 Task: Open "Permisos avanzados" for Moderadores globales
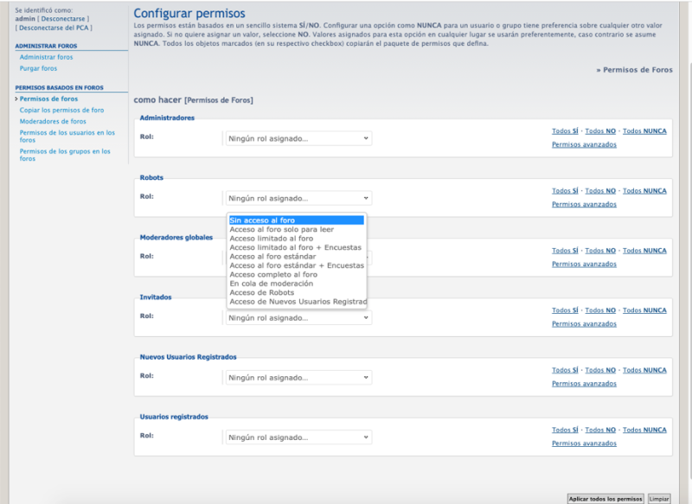[586, 264]
